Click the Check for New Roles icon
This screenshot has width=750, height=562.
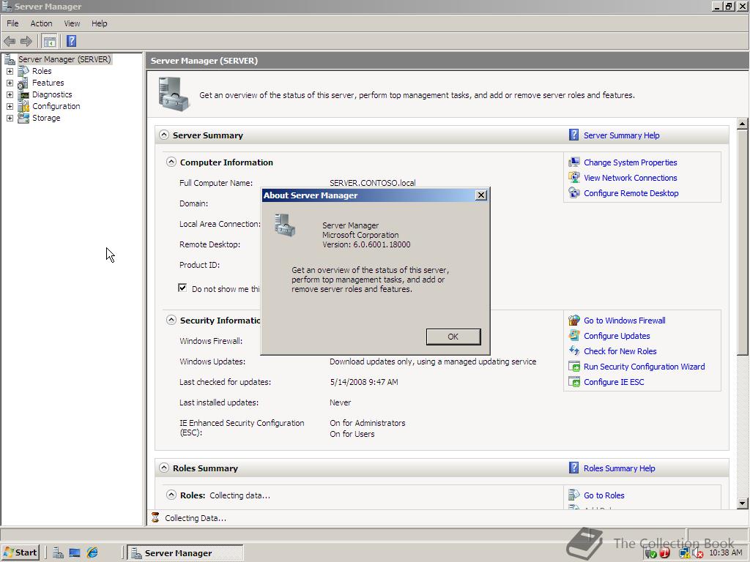click(x=574, y=351)
